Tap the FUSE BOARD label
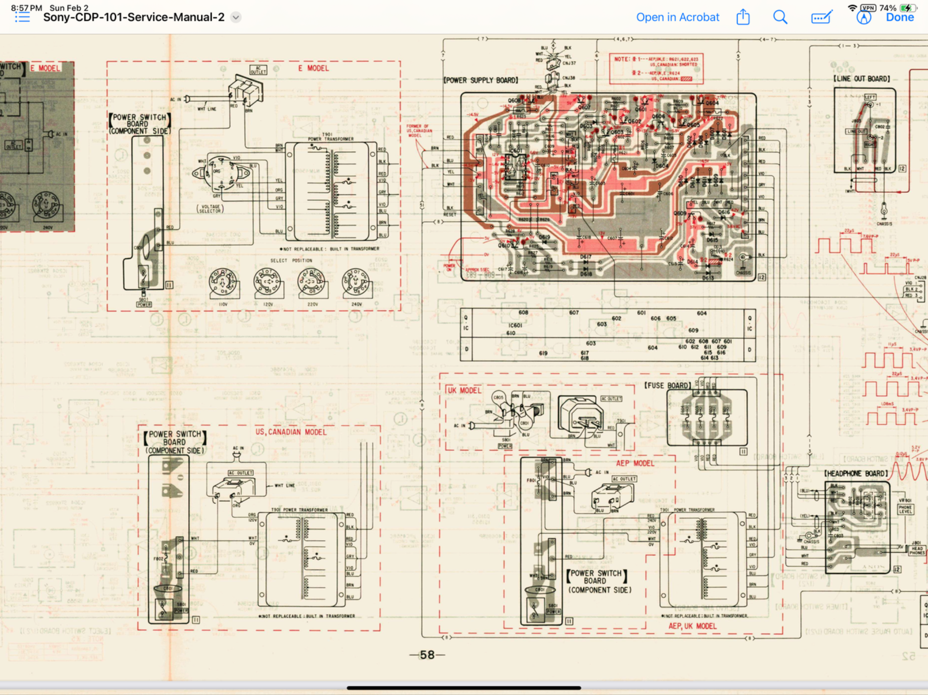 point(668,385)
